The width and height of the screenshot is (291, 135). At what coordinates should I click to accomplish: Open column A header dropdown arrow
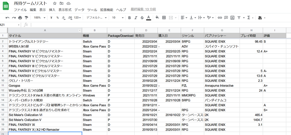point(80,31)
